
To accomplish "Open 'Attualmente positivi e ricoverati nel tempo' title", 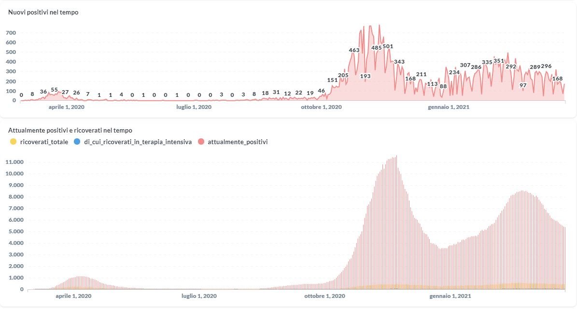I will tap(70, 130).
